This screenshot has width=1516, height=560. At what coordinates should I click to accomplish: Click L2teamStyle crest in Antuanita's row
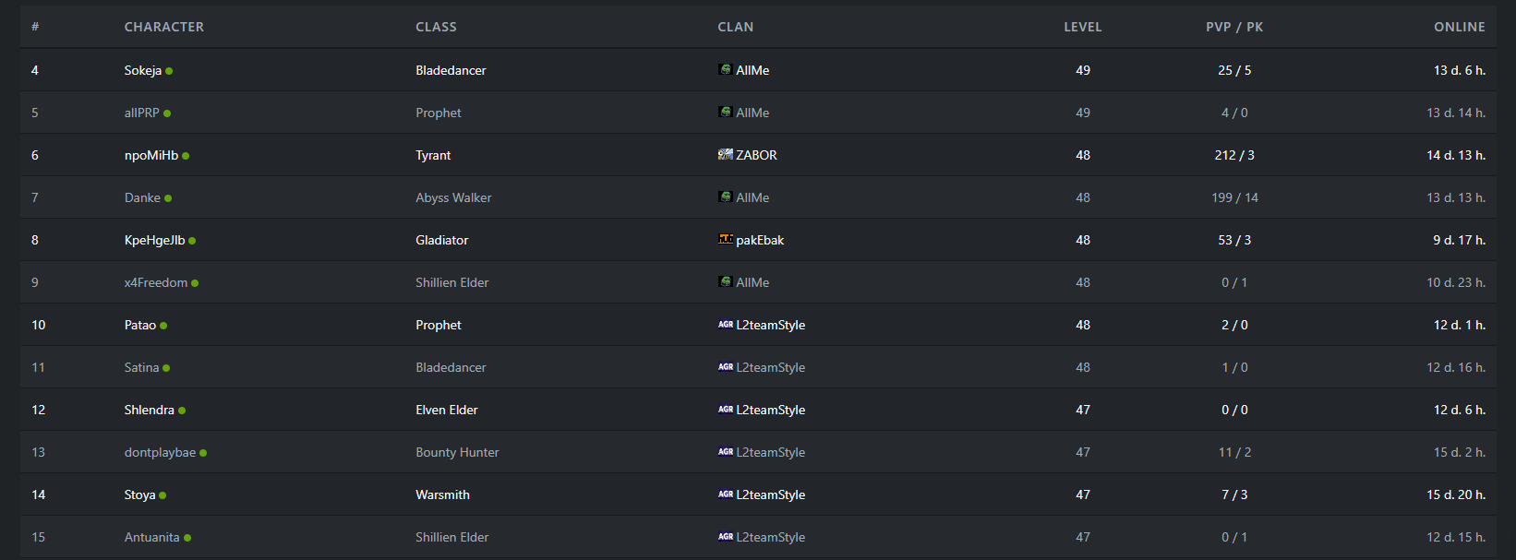[x=726, y=536]
